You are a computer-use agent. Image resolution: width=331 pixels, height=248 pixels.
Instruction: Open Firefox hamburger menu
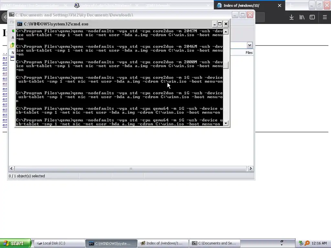click(325, 17)
